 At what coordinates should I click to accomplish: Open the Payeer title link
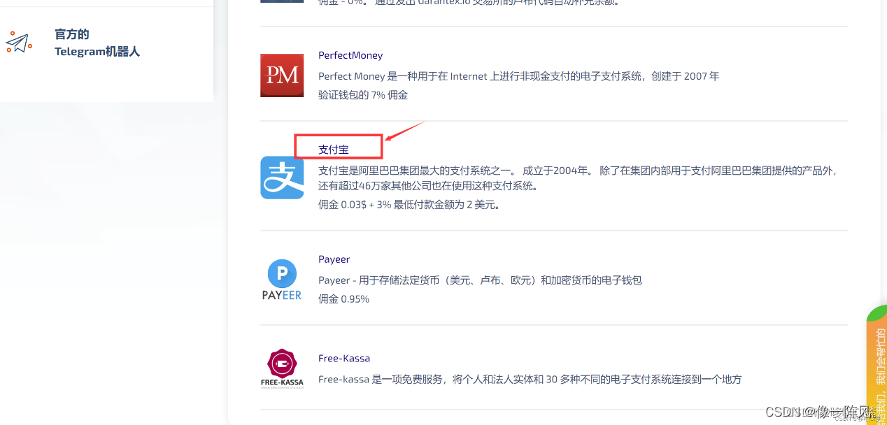click(x=334, y=259)
